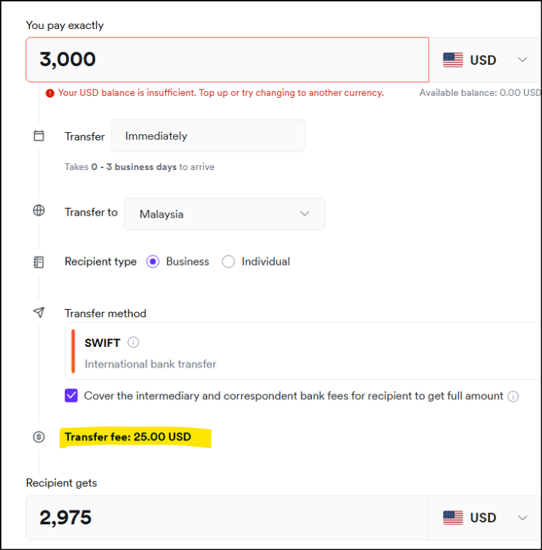Viewport: 542px width, 550px height.
Task: Open the You pay USD currency dropdown
Action: (x=485, y=60)
